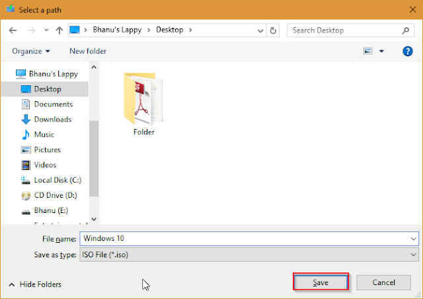This screenshot has height=299, width=423.
Task: Click the navigation pane scroll down arrow
Action: click(94, 219)
